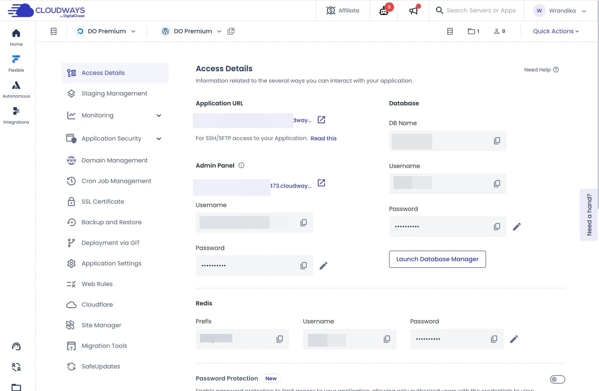This screenshot has height=391, width=599.
Task: Open notifications via the megaphone icon
Action: click(413, 10)
